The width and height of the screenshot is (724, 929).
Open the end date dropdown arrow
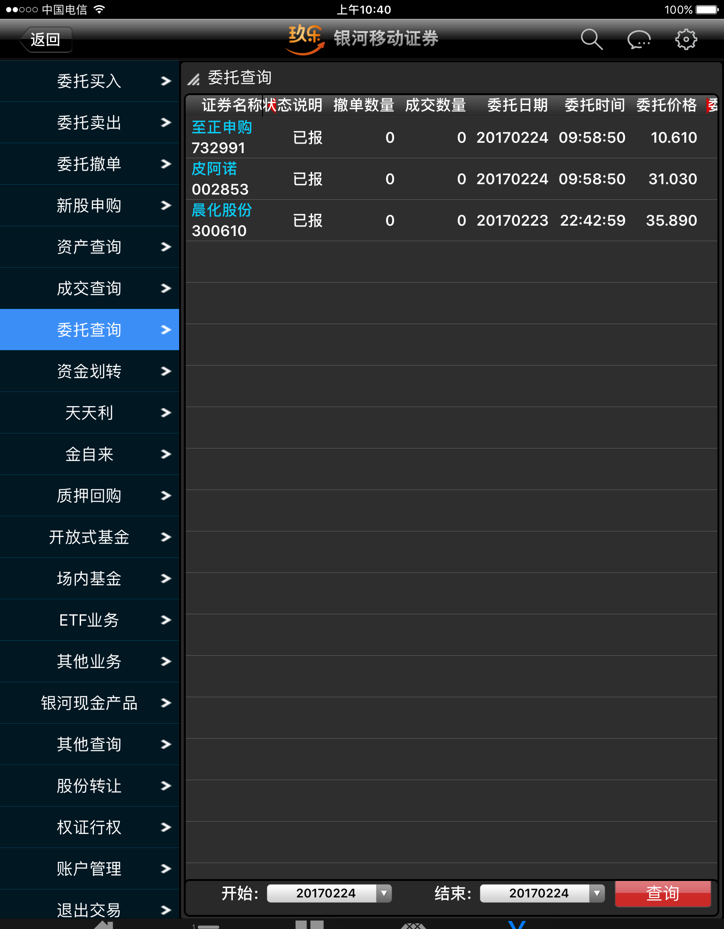tap(597, 893)
